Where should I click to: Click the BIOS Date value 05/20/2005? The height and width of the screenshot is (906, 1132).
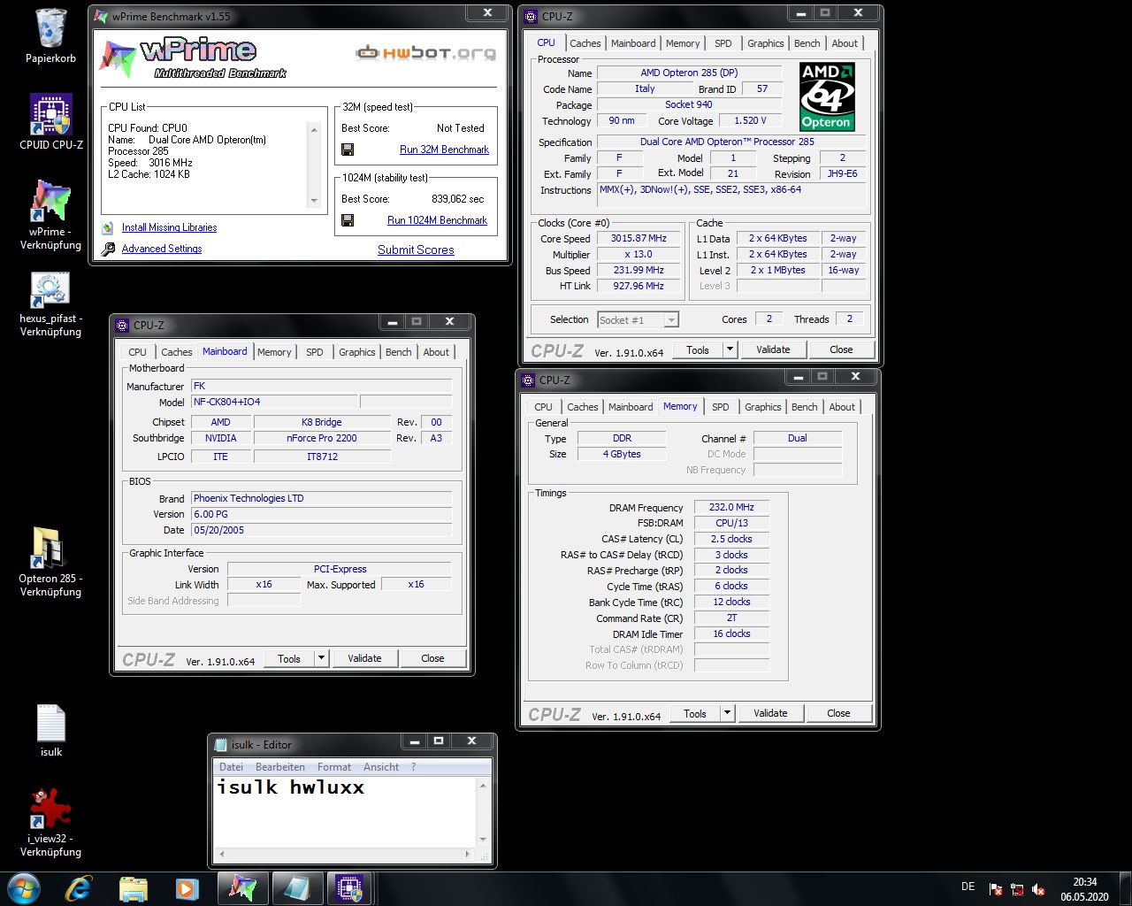click(322, 530)
